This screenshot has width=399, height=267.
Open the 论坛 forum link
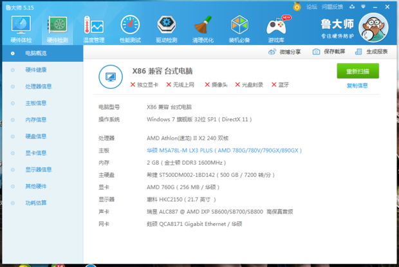pyautogui.click(x=311, y=7)
